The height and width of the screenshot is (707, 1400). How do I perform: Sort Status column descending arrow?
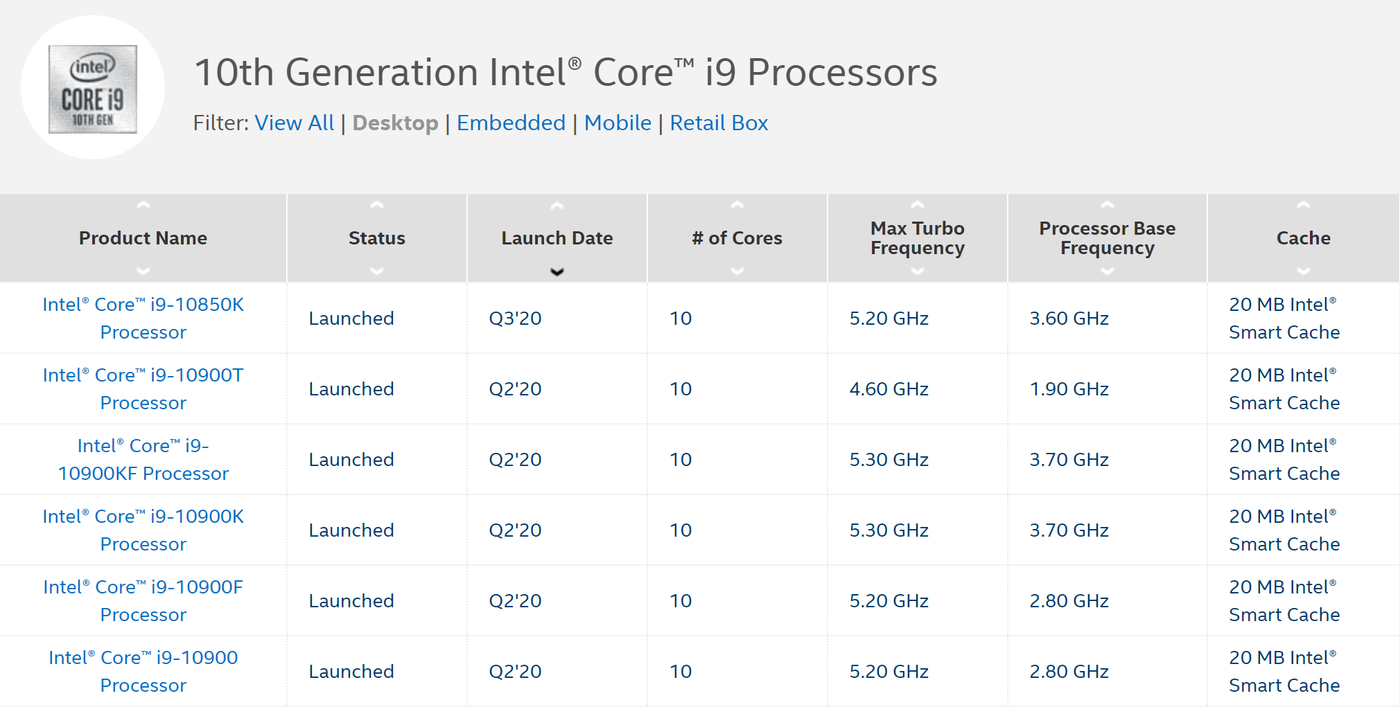(x=376, y=271)
